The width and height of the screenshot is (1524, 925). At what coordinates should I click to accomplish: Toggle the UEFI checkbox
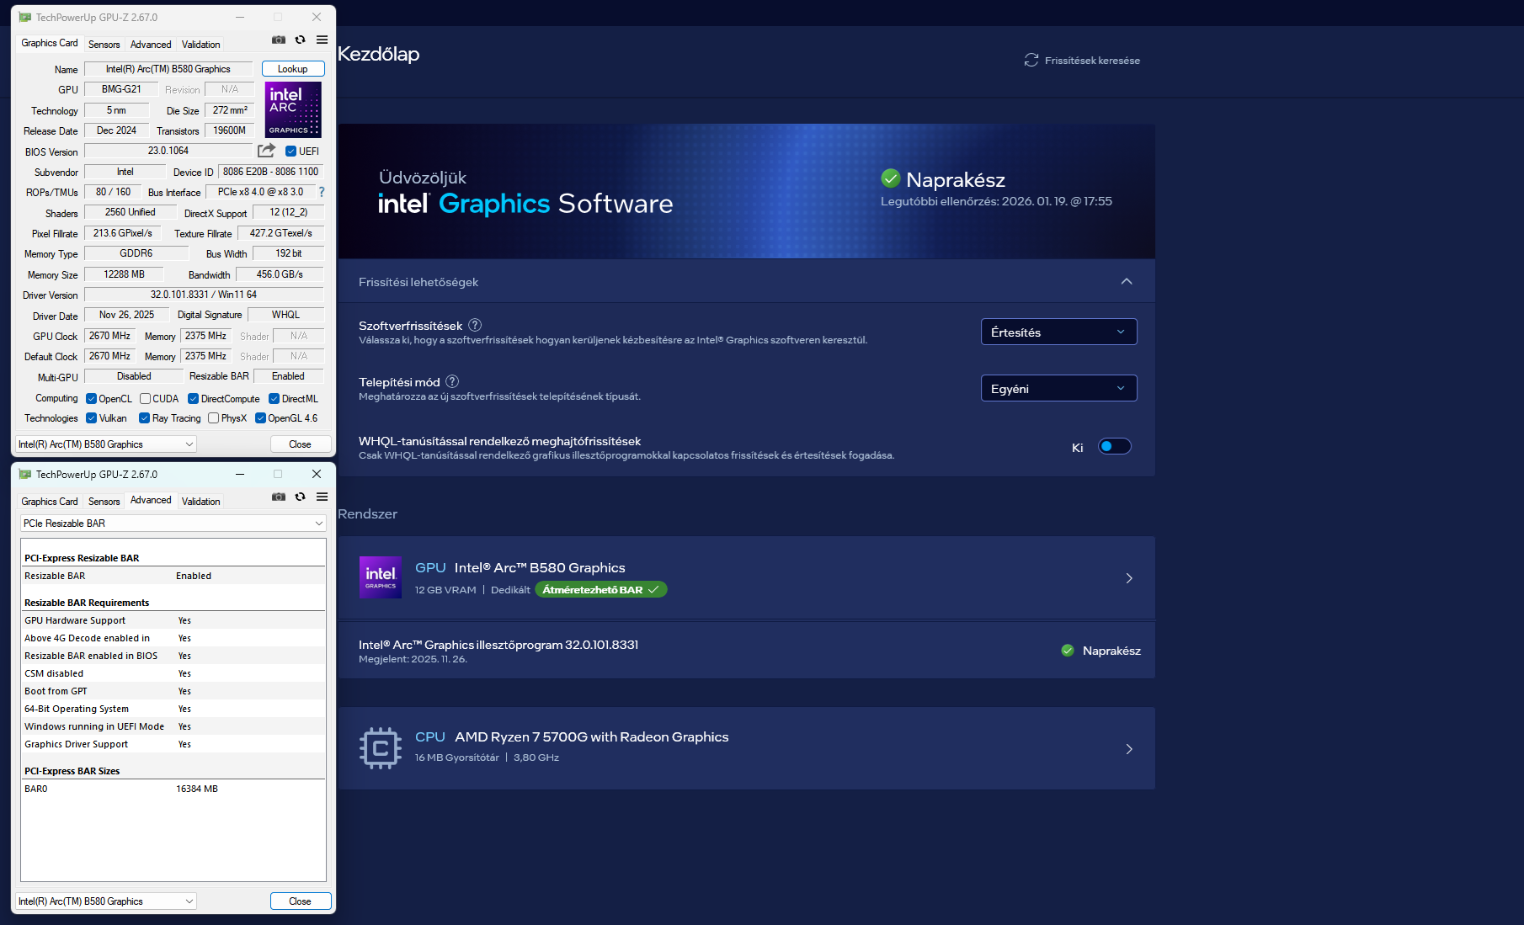[x=290, y=152]
